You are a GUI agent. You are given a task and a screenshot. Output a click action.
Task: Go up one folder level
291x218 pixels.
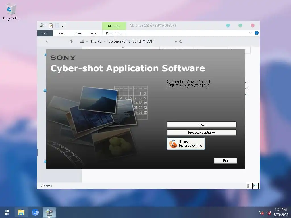[71, 41]
